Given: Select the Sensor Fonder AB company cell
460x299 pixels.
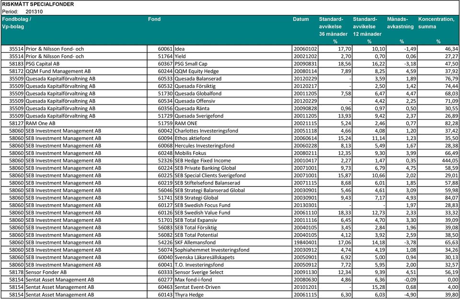Looking at the screenshot, I should tap(86, 272).
